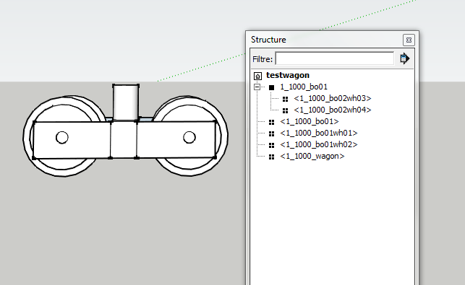Select the 1_1000_bo01 group in the Structure panel

point(304,87)
